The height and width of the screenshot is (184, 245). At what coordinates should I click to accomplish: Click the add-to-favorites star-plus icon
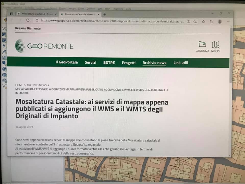[195, 21]
